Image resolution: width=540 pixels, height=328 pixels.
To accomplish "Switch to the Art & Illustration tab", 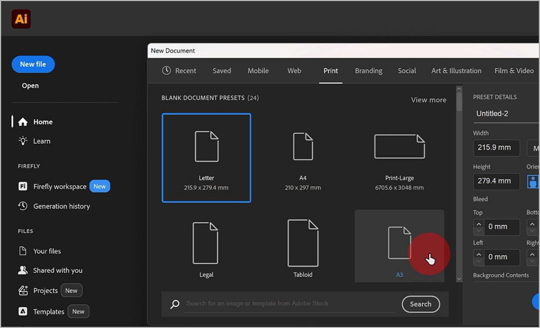I will 456,71.
